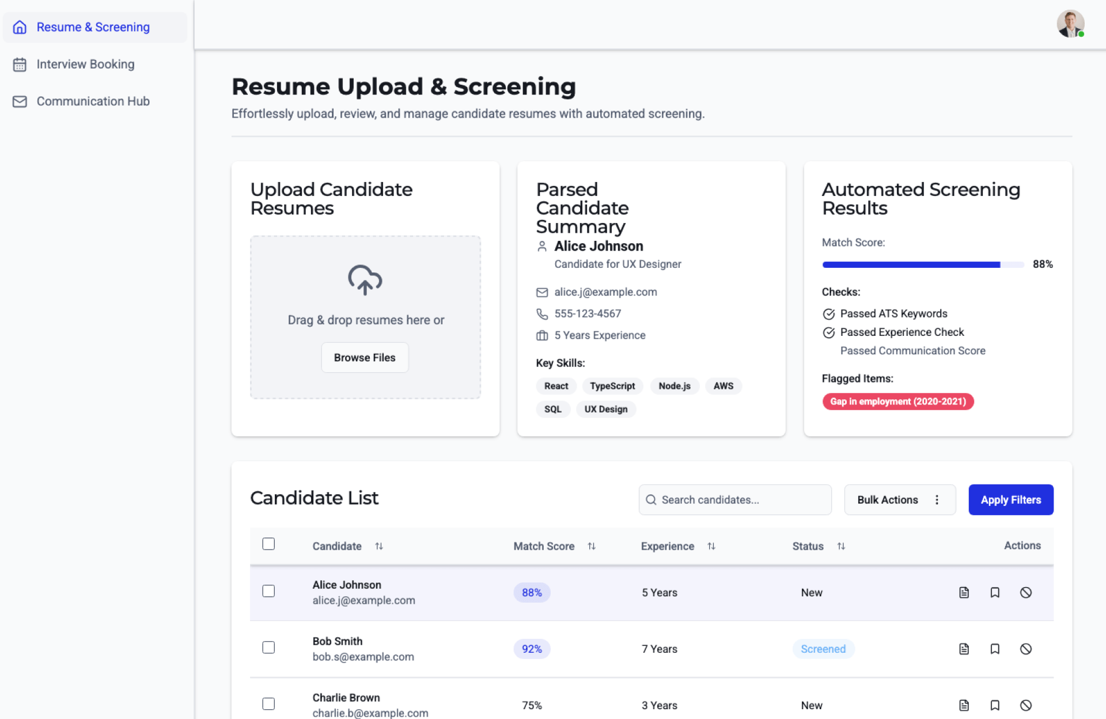This screenshot has height=719, width=1106.
Task: Click reject icon for Bob Smith
Action: [x=1025, y=649]
